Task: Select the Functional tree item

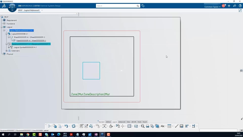Action: pos(11,24)
